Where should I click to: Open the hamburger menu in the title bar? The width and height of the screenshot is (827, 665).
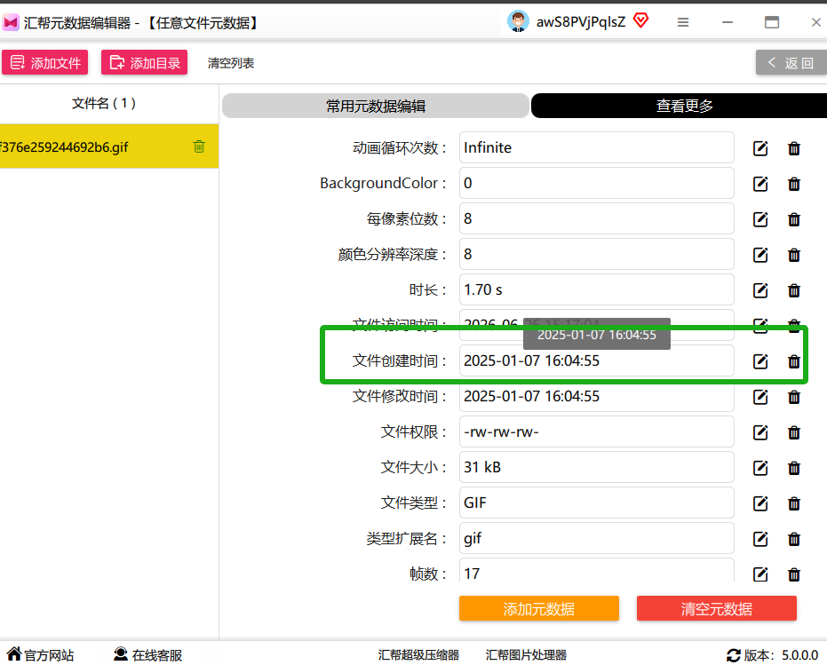tap(683, 22)
